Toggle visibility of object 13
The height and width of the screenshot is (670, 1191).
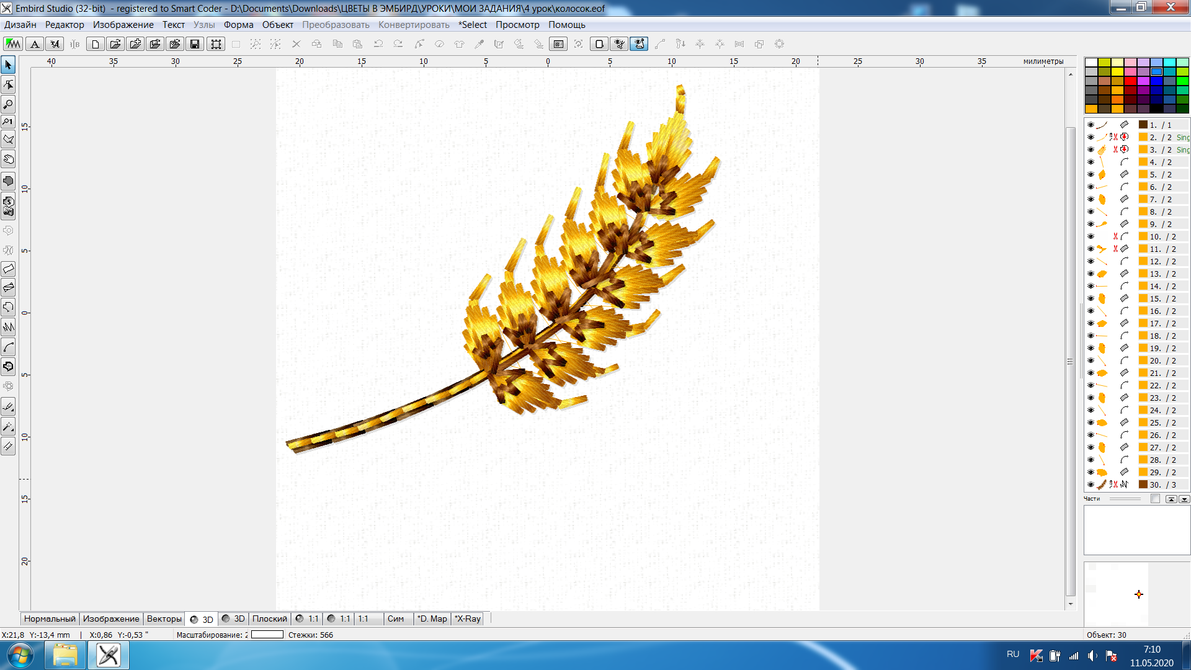coord(1091,274)
